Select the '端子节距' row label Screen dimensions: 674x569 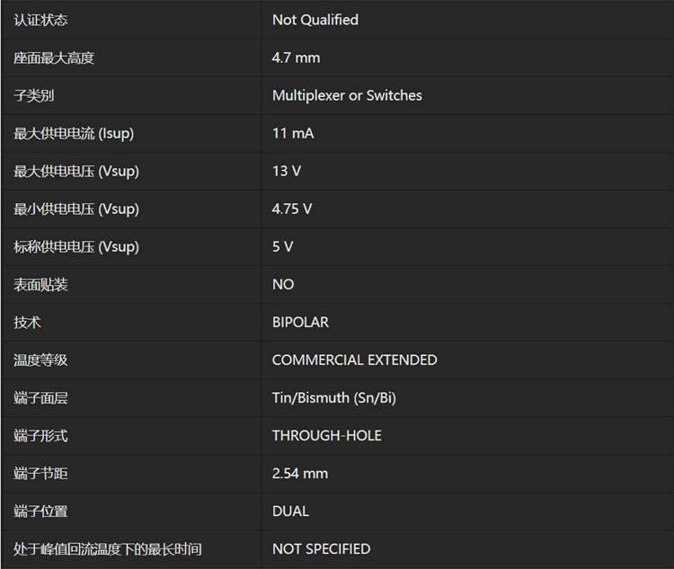tap(40, 473)
